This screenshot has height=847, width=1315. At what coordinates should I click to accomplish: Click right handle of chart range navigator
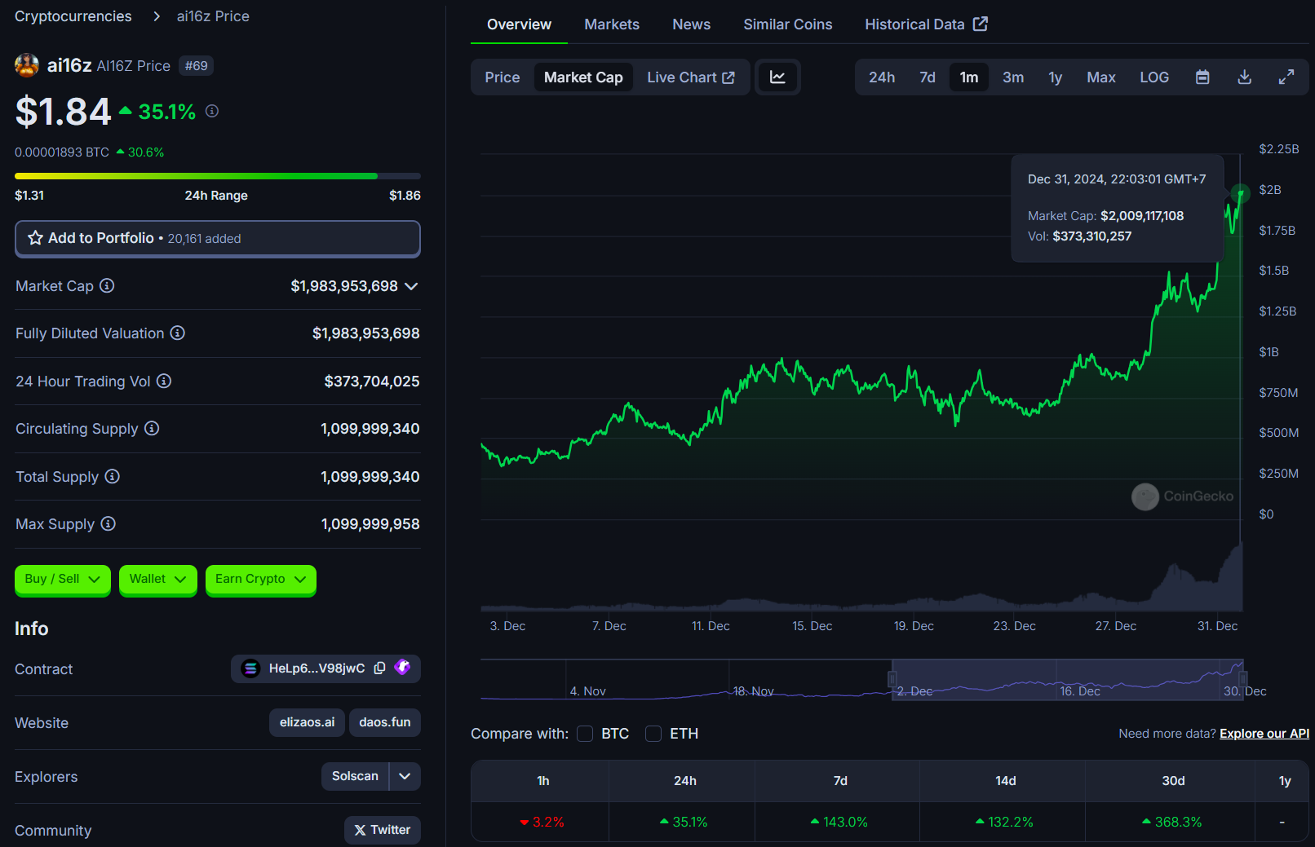click(x=1242, y=679)
